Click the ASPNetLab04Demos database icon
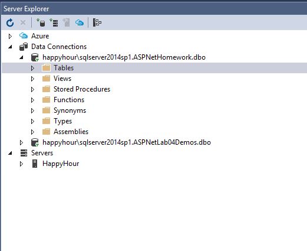Viewport: 307px width, 251px height. [x=35, y=142]
